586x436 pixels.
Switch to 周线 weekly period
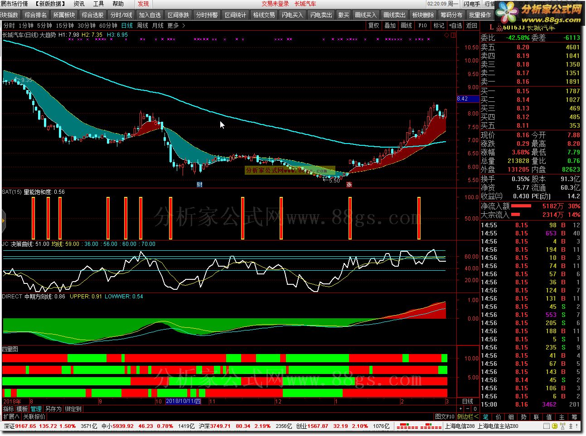143,26
